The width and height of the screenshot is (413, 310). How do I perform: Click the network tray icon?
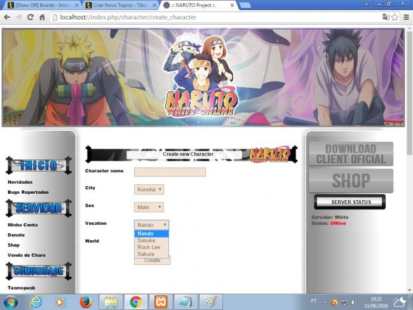[x=344, y=302]
